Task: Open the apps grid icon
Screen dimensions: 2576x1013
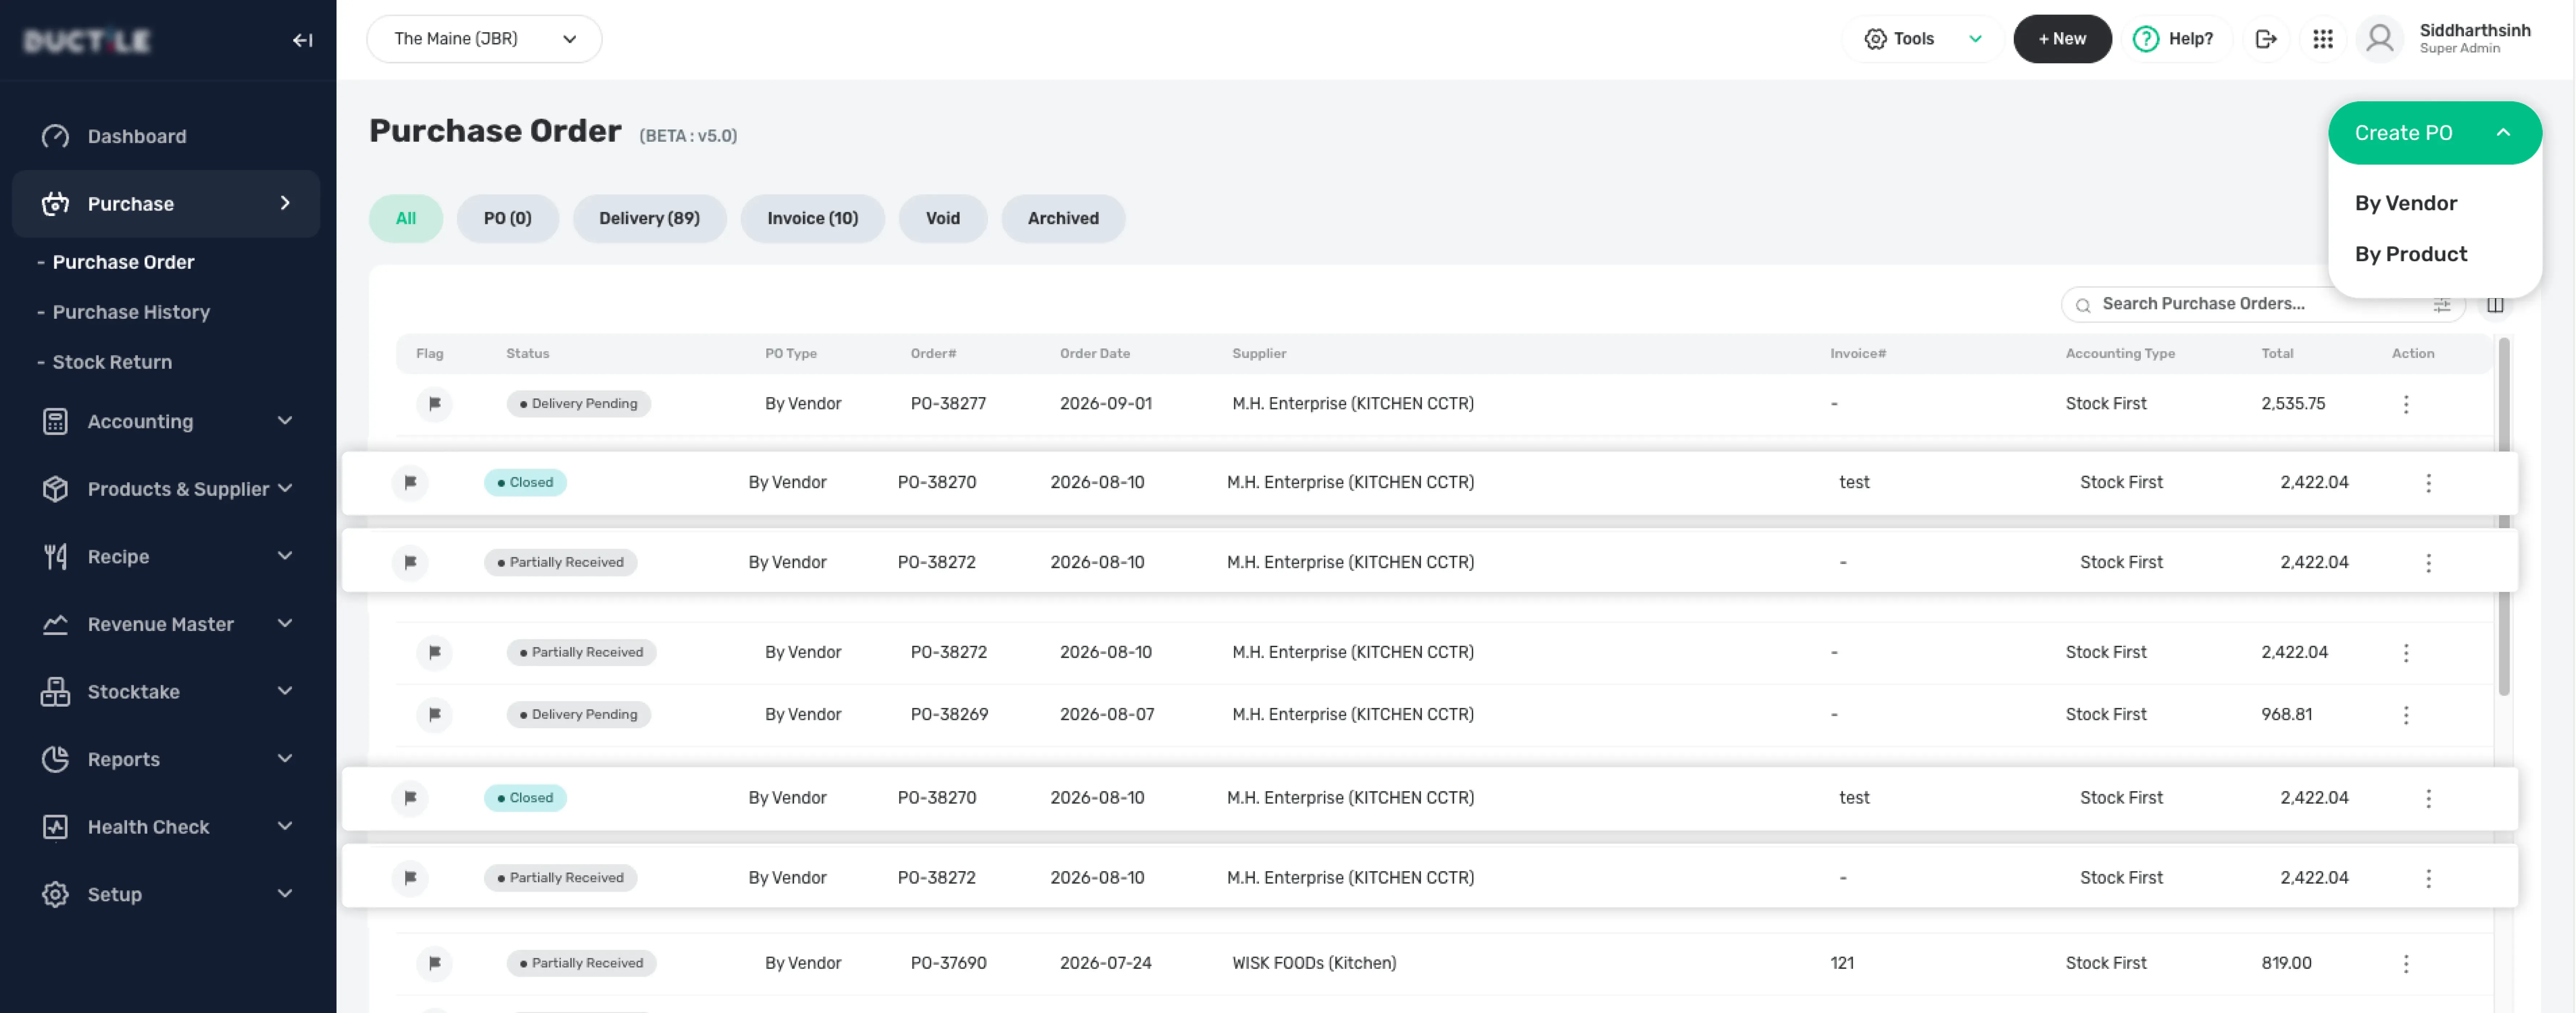Action: (2323, 39)
